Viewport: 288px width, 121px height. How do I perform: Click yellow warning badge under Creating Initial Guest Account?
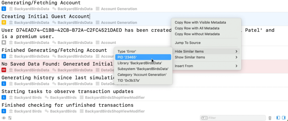click(4, 23)
